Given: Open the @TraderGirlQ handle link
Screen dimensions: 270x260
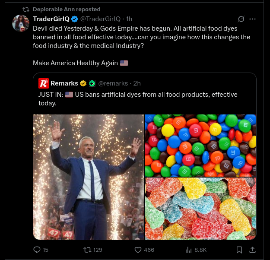Looking at the screenshot, I should coord(100,19).
